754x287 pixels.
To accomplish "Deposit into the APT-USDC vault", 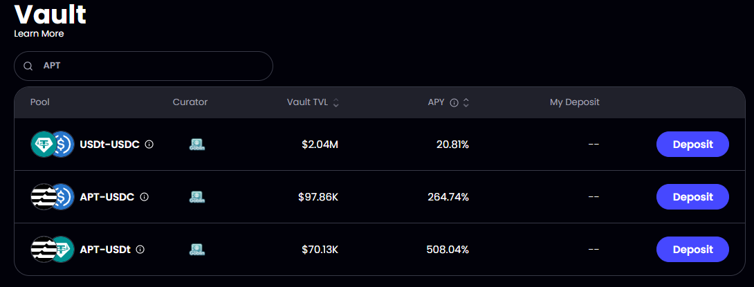I will click(692, 196).
